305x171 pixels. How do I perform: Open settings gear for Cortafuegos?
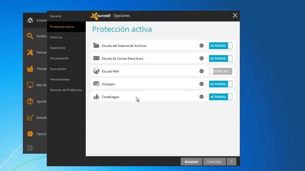tap(201, 97)
